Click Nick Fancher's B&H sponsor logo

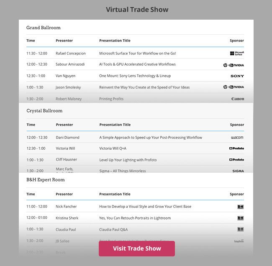pyautogui.click(x=241, y=207)
